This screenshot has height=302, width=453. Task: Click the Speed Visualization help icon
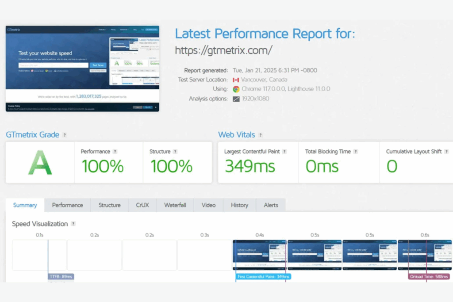tap(73, 224)
